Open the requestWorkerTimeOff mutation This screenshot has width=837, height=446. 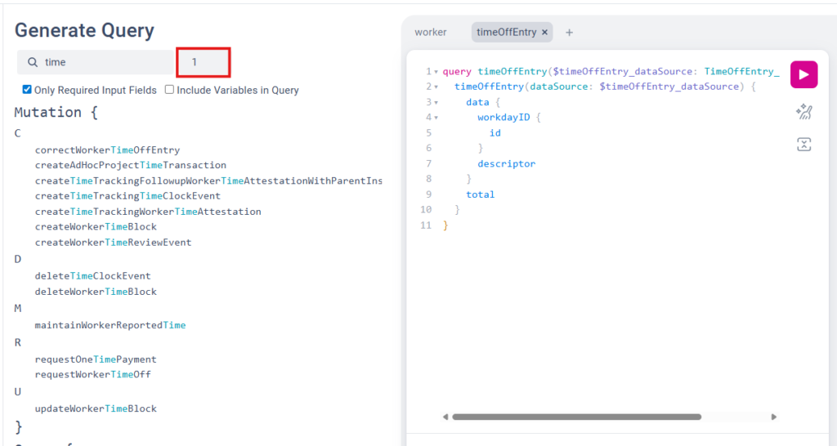click(x=93, y=374)
